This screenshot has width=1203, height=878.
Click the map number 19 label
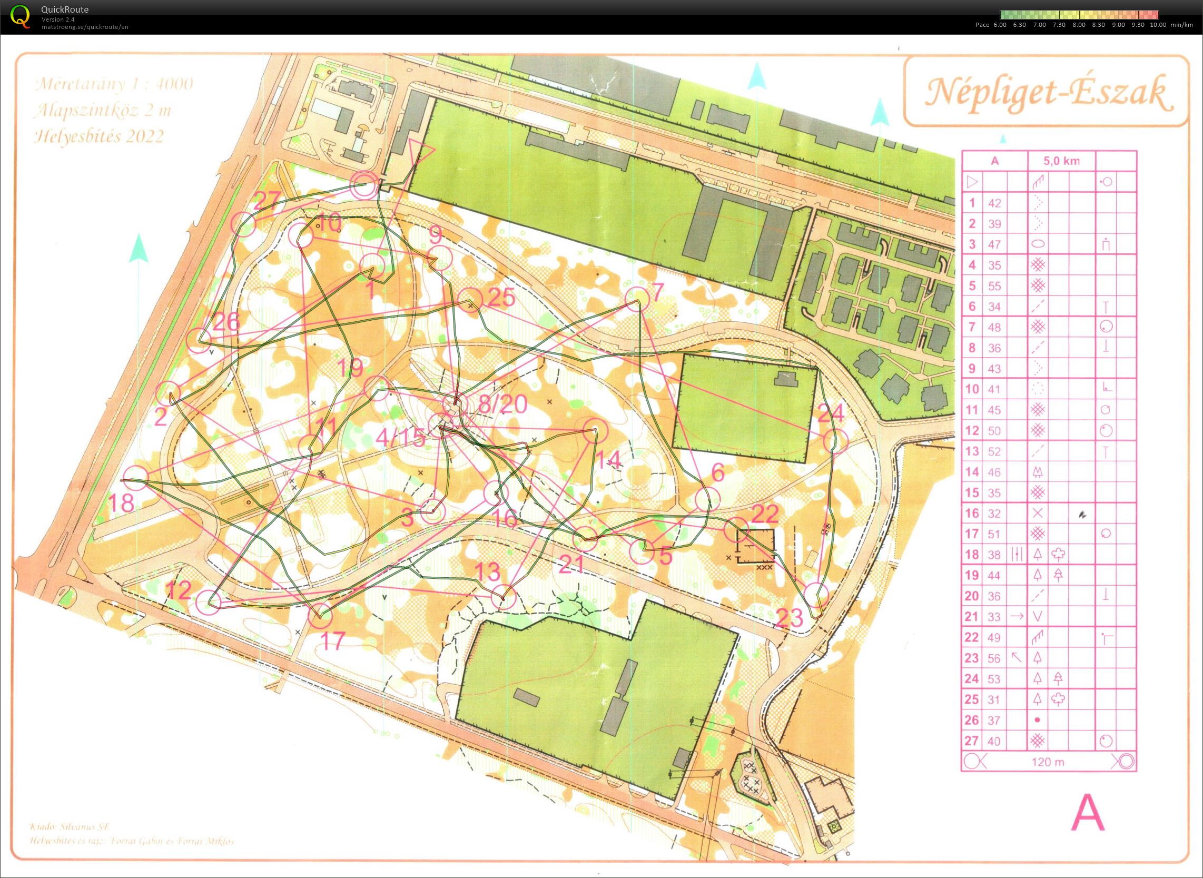[350, 368]
